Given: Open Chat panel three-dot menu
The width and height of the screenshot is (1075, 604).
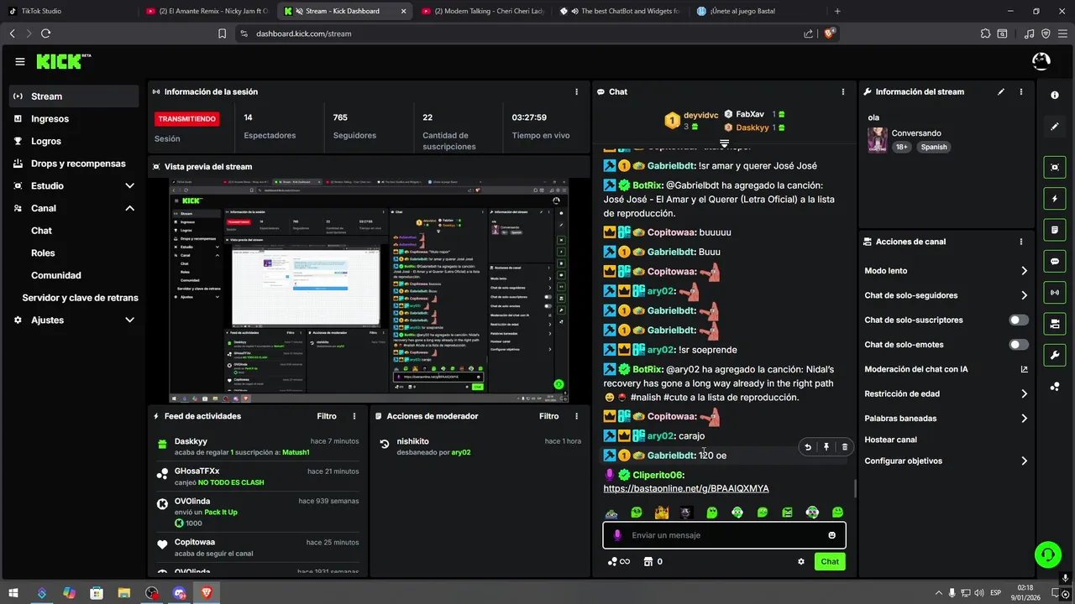Looking at the screenshot, I should tap(843, 91).
